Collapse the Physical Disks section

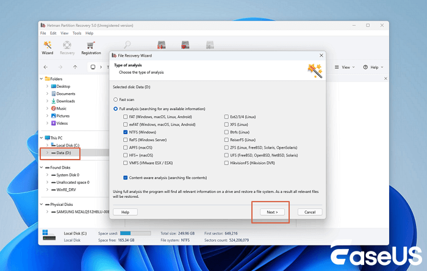click(41, 205)
